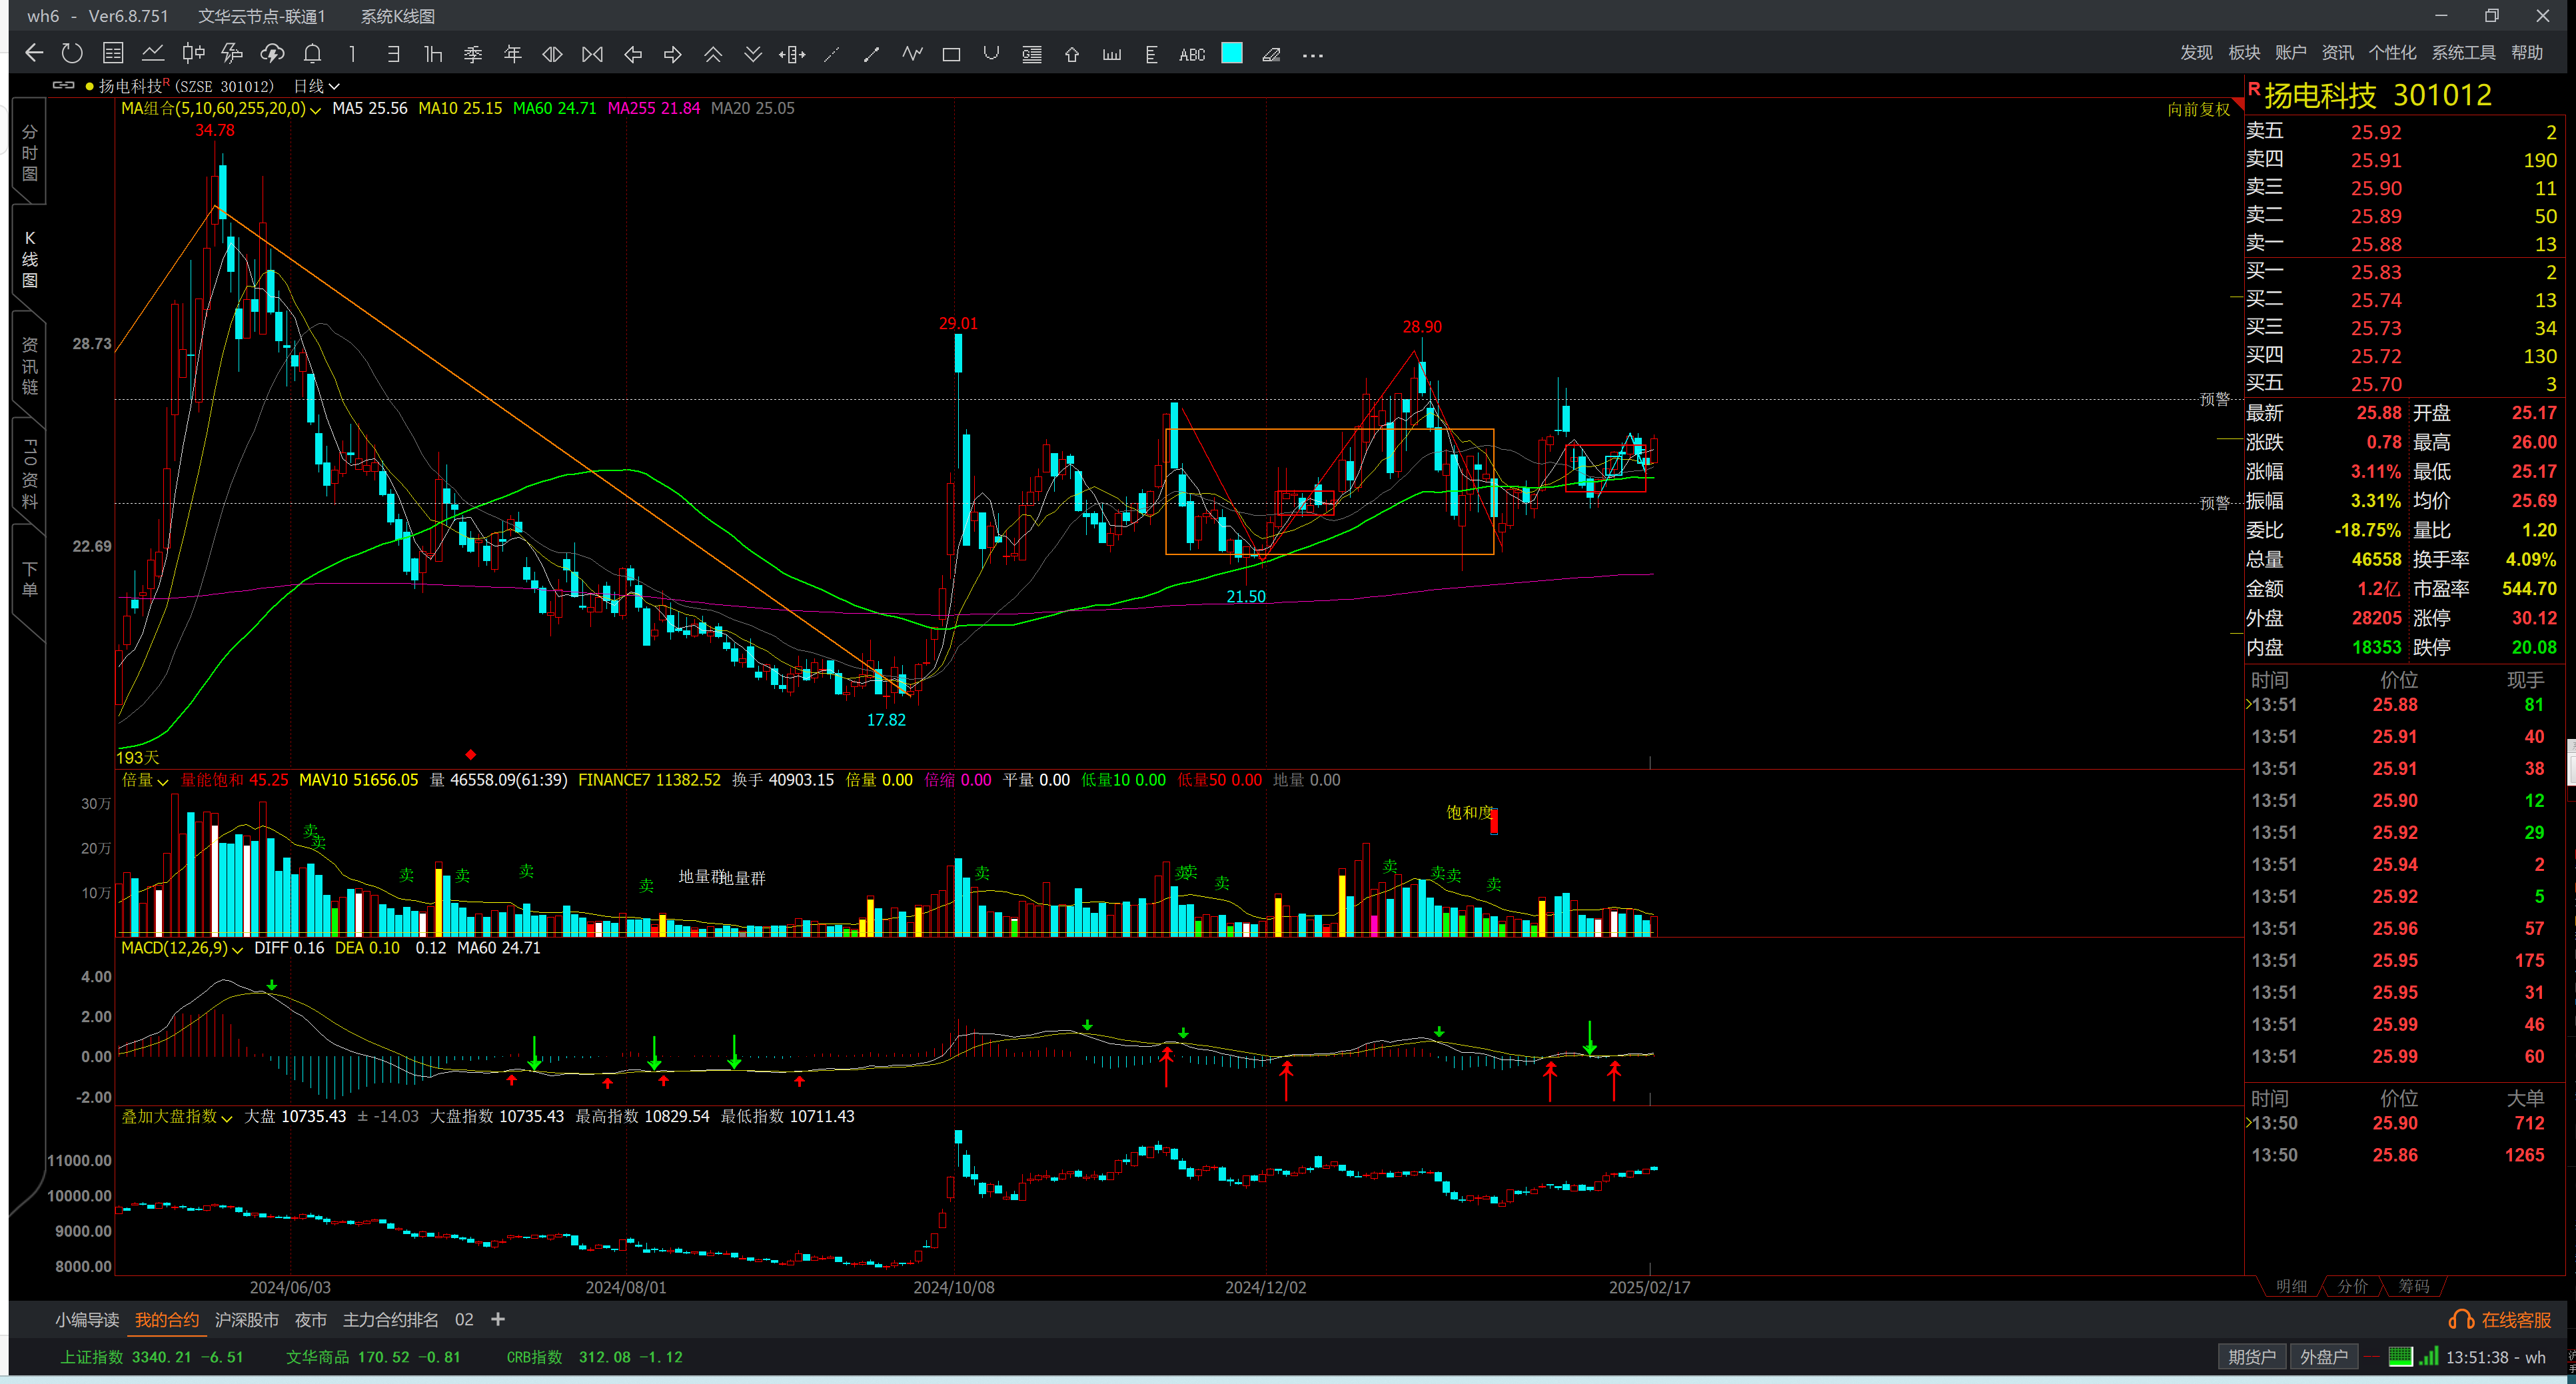
Task: Click the network signal strength icon
Action: pos(2428,1357)
